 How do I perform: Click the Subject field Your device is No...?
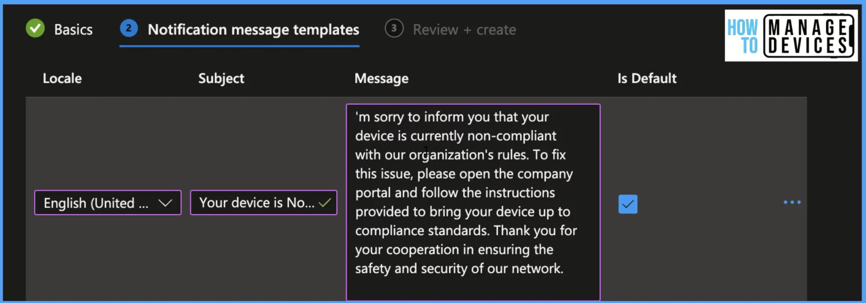[x=263, y=203]
